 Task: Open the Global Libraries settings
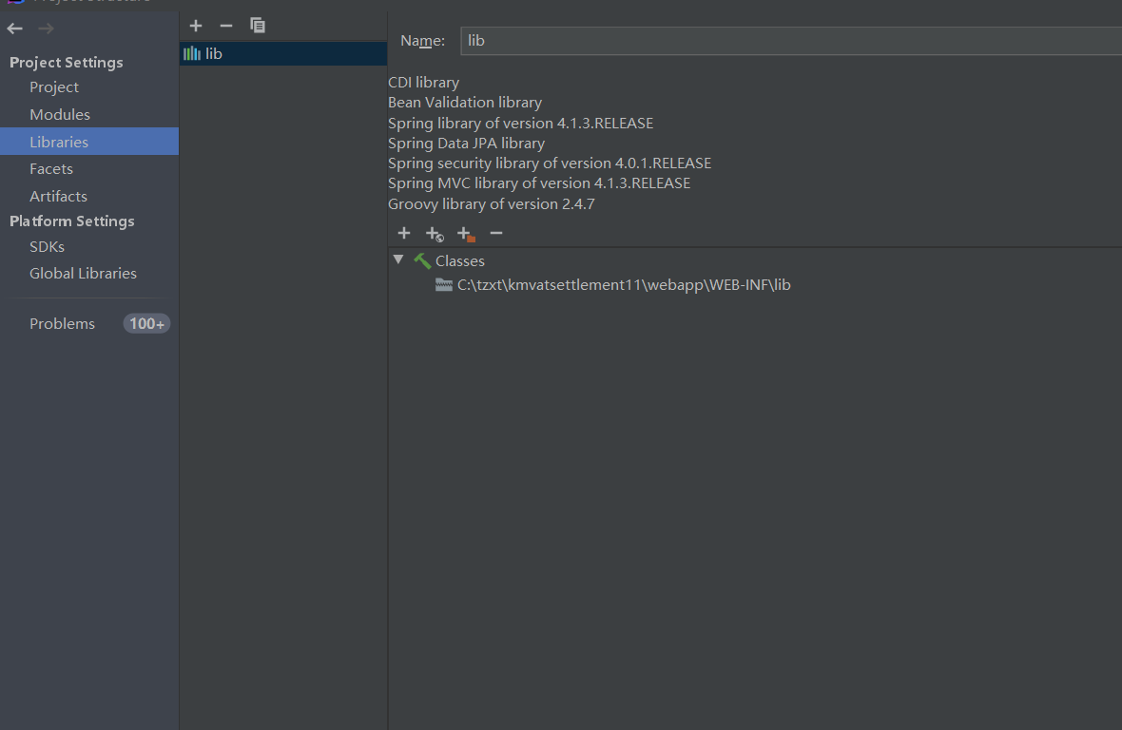point(83,273)
